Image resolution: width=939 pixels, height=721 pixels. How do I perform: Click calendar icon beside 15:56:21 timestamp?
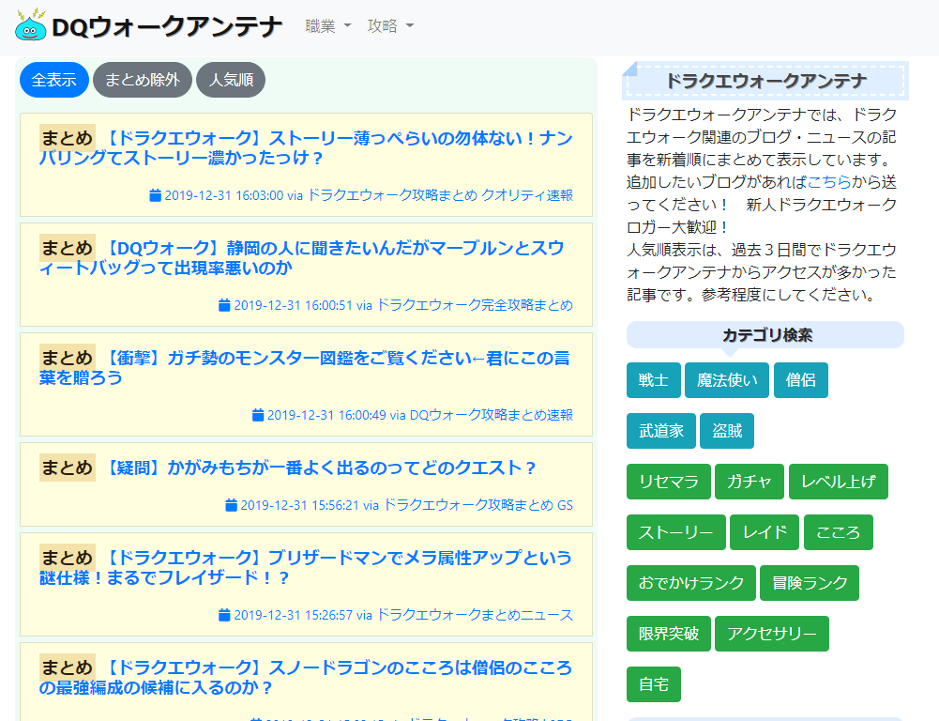point(231,505)
